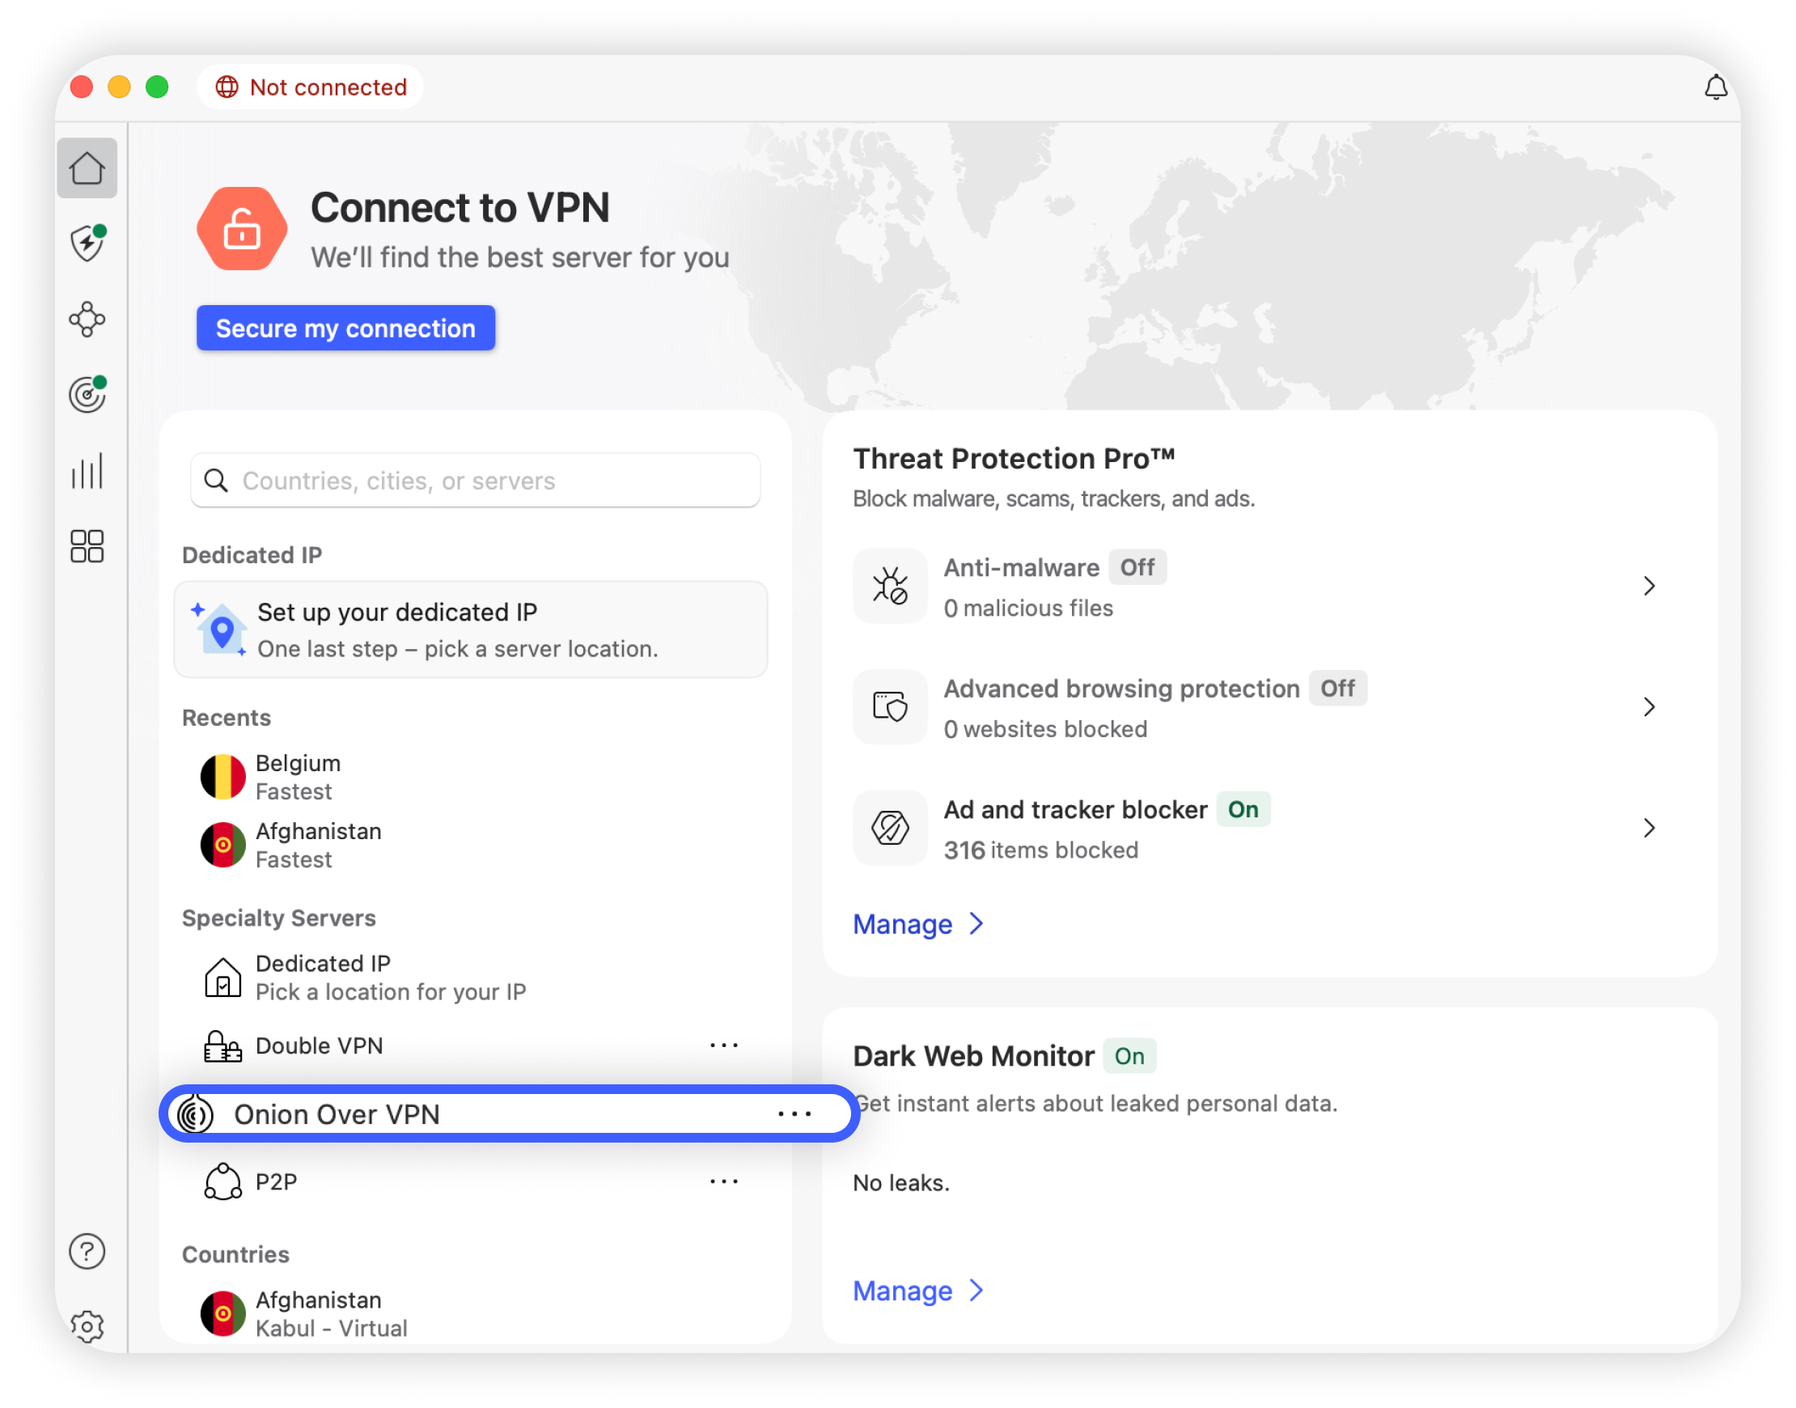The width and height of the screenshot is (1796, 1408).
Task: Click the notifications bell icon
Action: point(1715,87)
